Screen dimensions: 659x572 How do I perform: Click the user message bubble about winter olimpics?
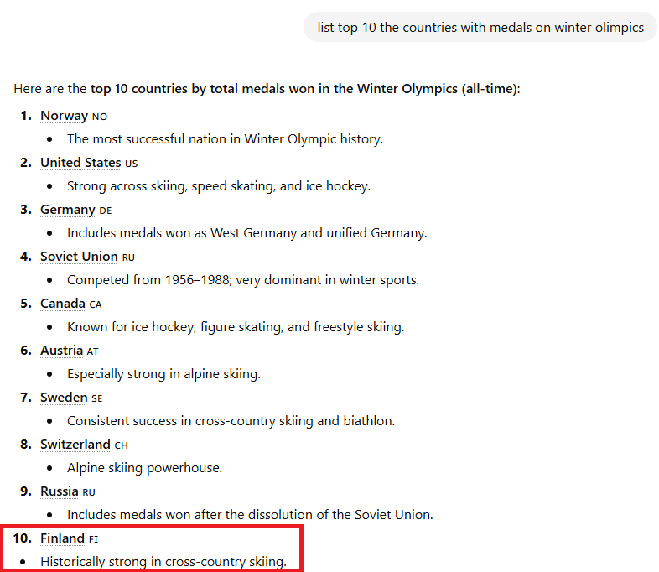click(x=480, y=28)
